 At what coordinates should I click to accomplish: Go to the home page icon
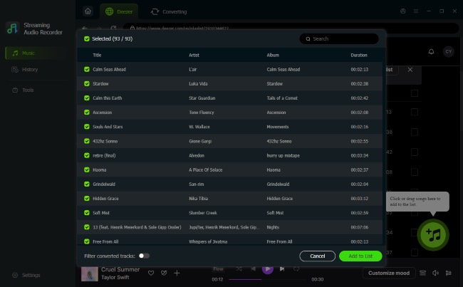pos(88,11)
